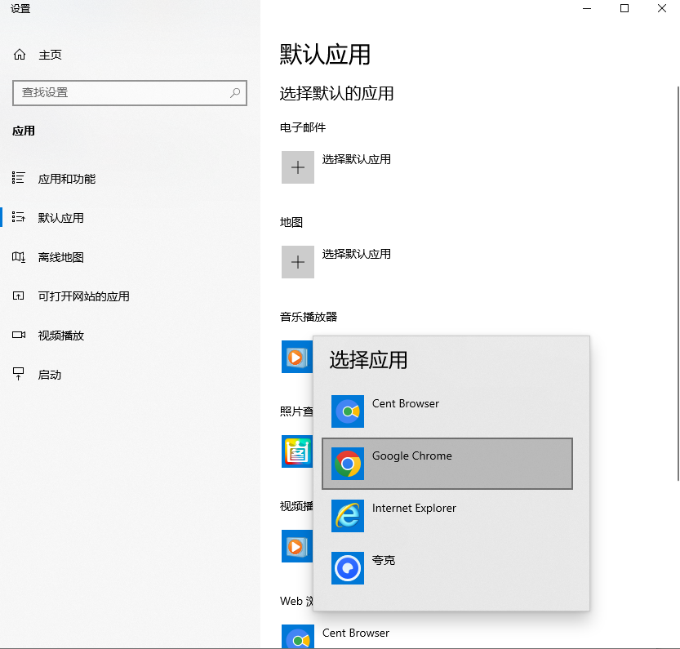The height and width of the screenshot is (649, 680).
Task: Click the Google Chrome icon in the popup
Action: tap(348, 464)
